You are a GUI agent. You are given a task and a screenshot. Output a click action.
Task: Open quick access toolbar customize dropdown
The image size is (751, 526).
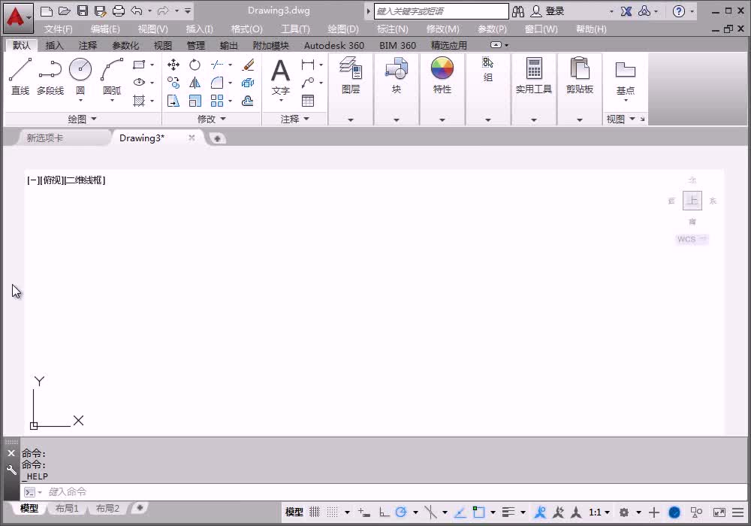point(188,11)
